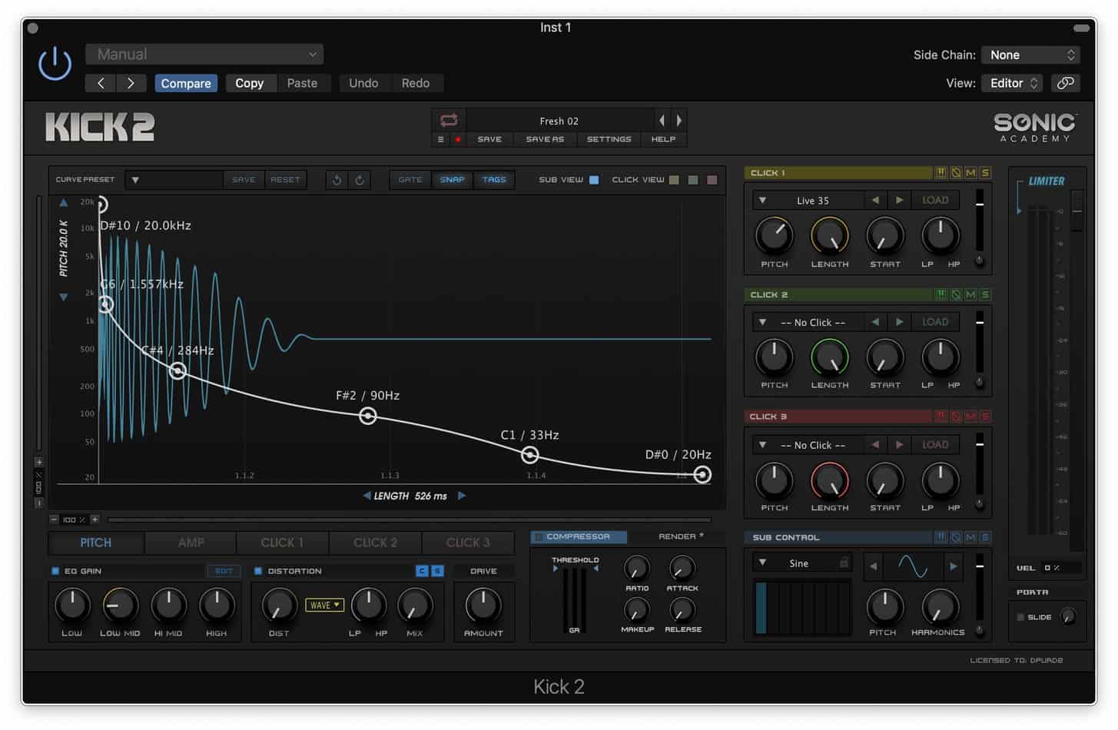Switch to the Click 1 tab
Viewport: 1118px width, 730px height.
(x=282, y=543)
